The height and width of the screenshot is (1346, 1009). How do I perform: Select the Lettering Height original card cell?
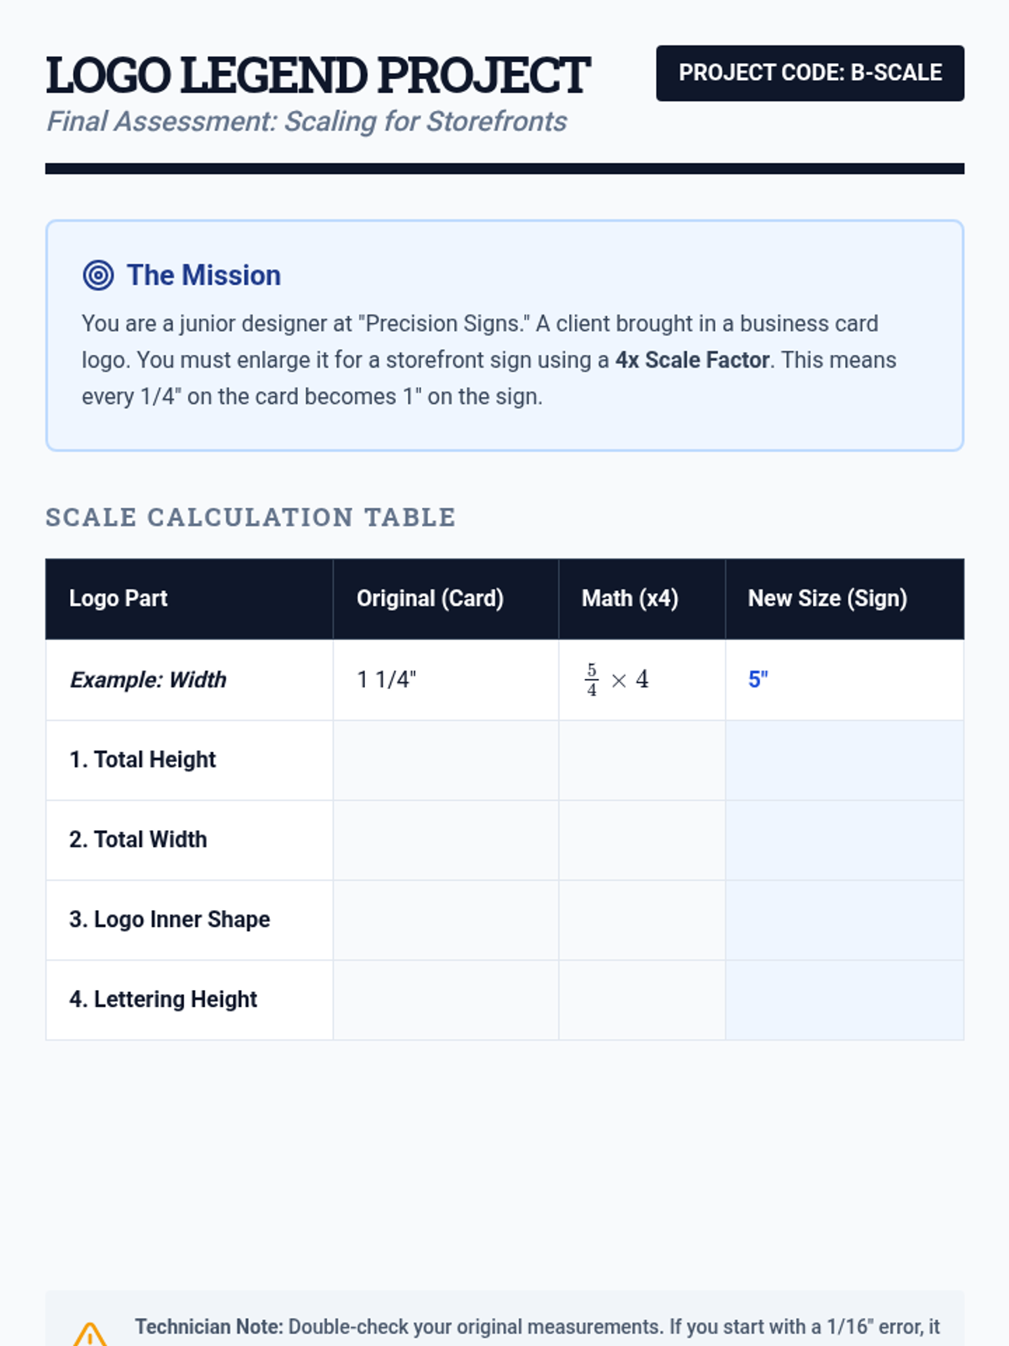click(446, 999)
